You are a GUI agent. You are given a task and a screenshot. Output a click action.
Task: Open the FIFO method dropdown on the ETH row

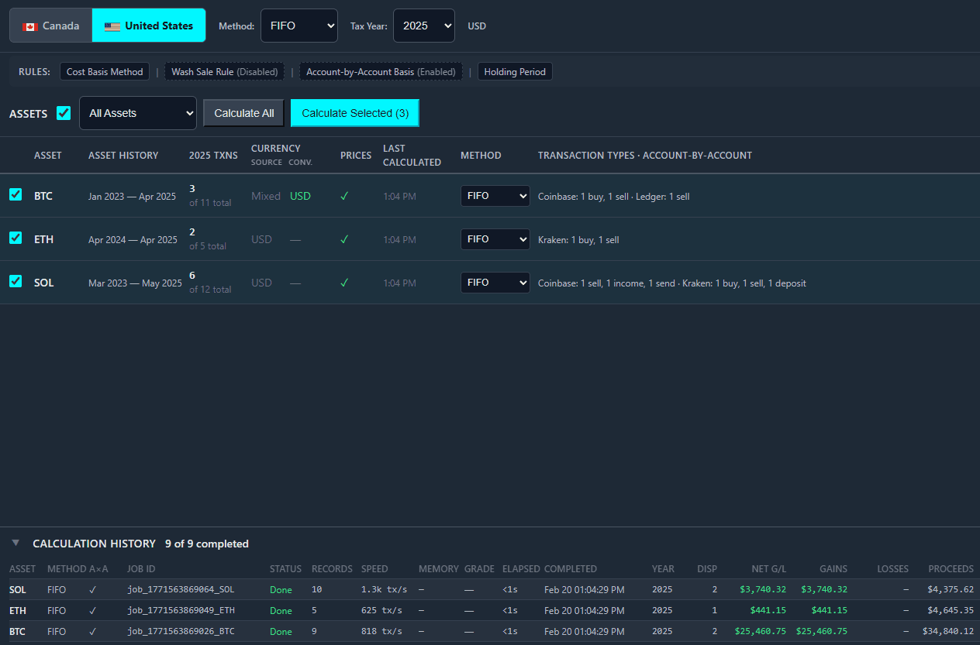(495, 238)
